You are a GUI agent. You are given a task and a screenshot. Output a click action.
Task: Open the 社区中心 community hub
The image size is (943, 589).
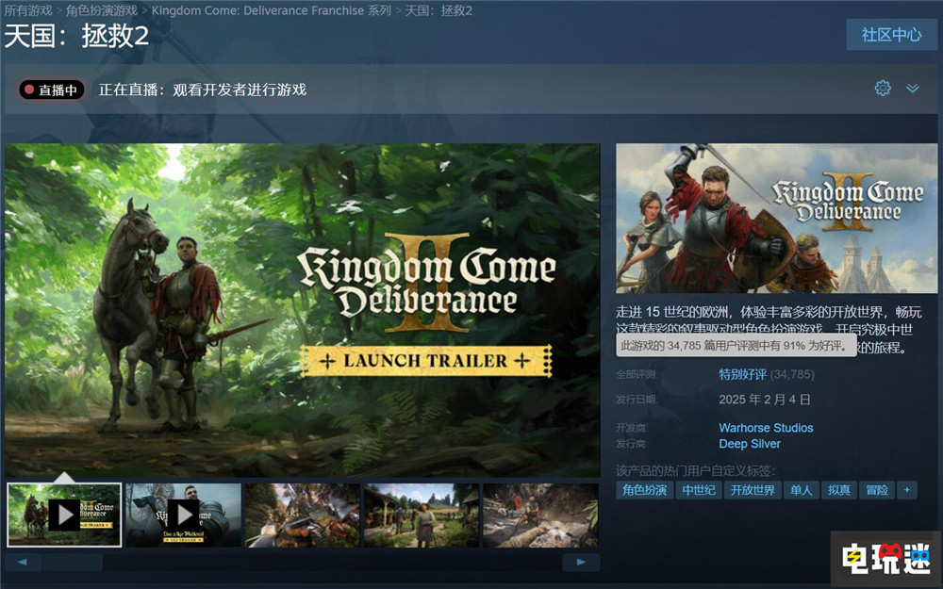[891, 34]
